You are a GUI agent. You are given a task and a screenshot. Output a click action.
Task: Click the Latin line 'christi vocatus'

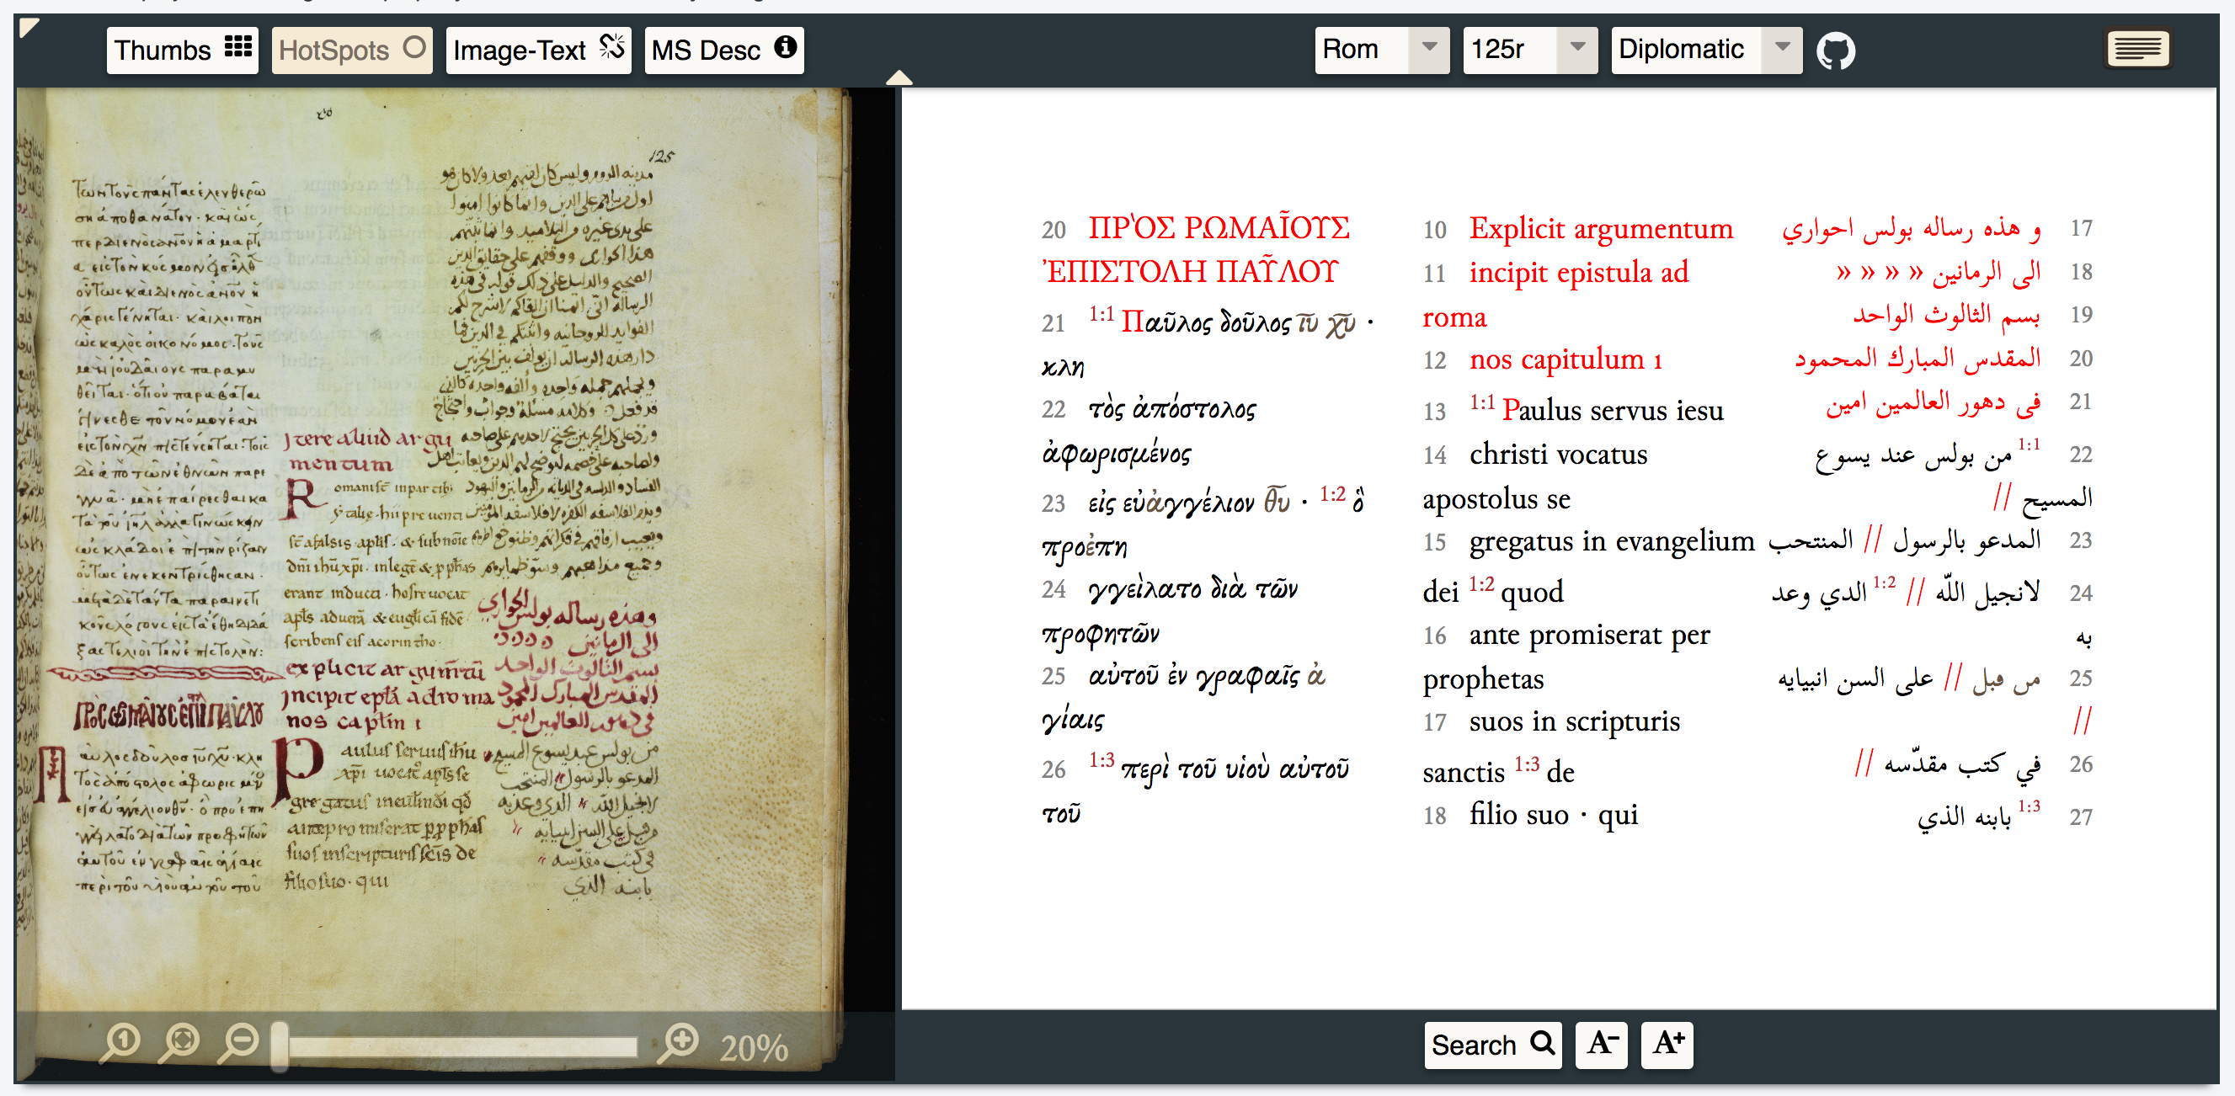coord(1558,455)
